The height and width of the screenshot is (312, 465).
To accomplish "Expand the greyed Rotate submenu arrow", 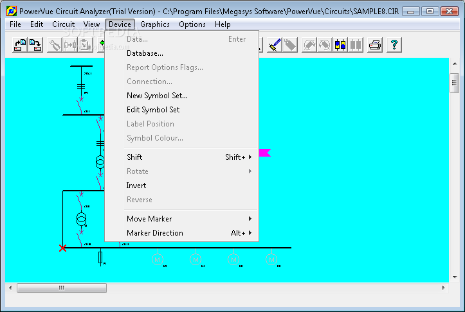I will (x=250, y=171).
